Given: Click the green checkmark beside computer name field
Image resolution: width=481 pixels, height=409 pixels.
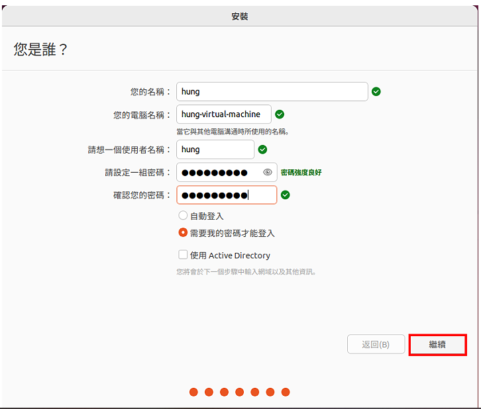Looking at the screenshot, I should [280, 114].
